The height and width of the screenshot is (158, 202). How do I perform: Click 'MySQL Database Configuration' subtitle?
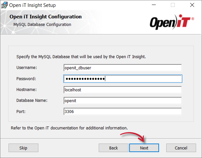click(42, 25)
